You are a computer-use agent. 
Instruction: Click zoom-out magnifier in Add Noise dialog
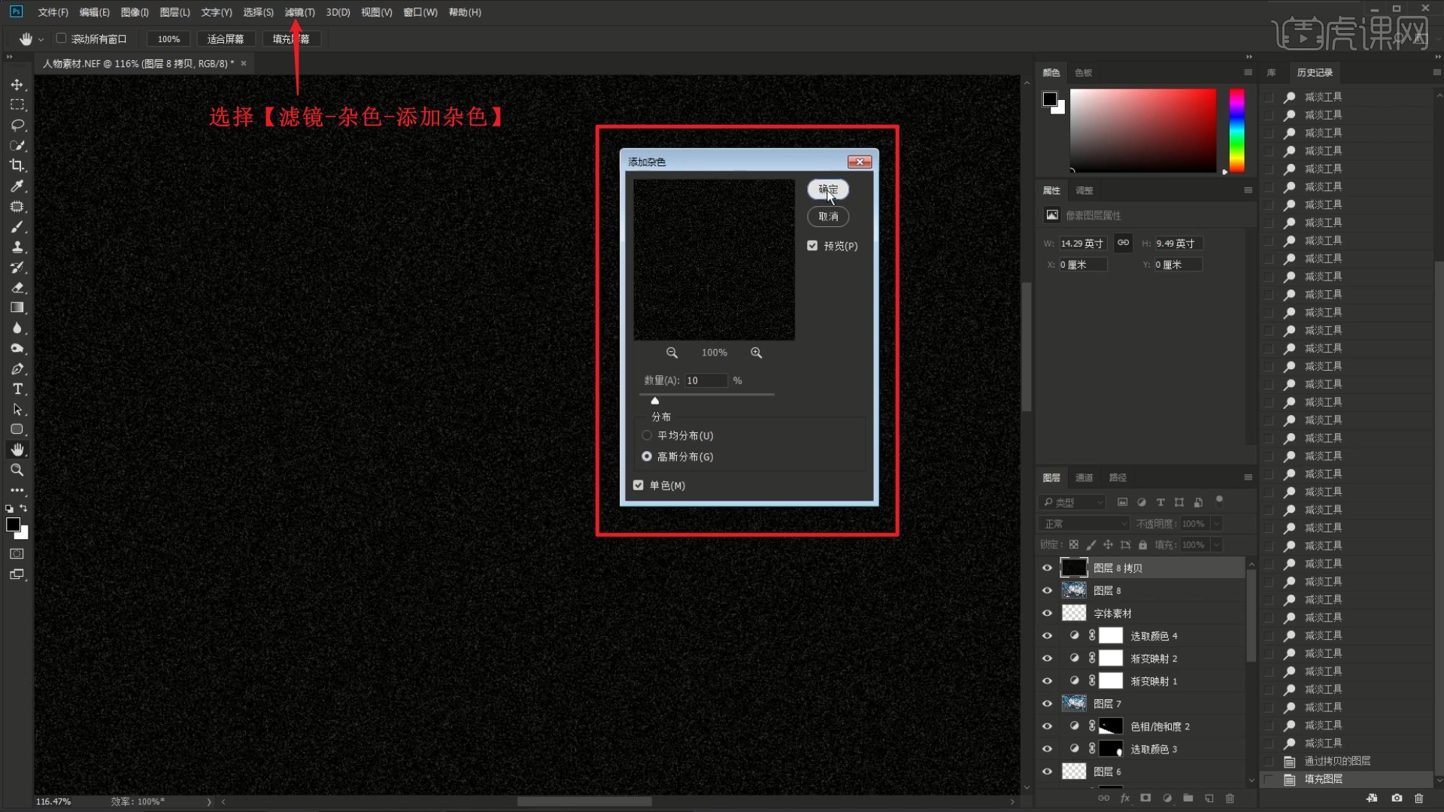coord(672,353)
